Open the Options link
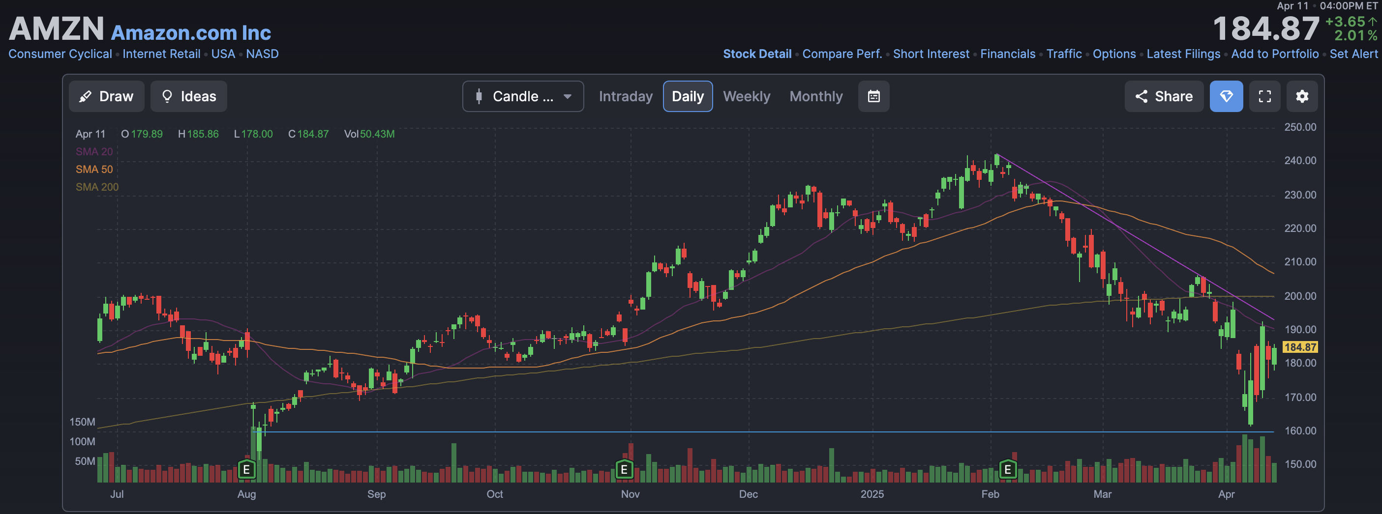 coord(1114,54)
